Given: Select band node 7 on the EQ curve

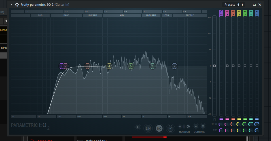Looking at the screenshot, I should tap(174, 66).
